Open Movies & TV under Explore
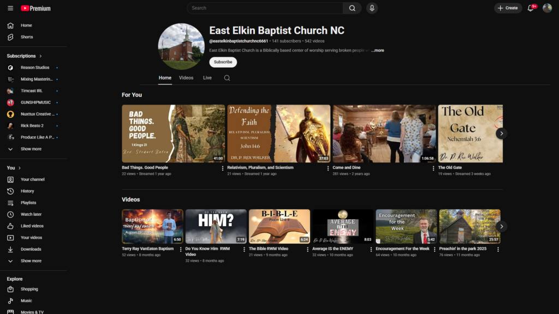 33,311
